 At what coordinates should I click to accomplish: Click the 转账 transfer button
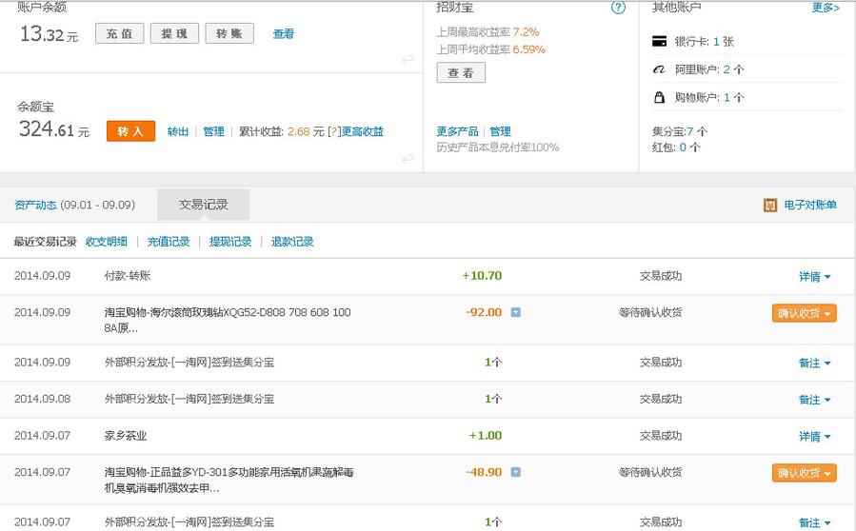click(x=229, y=33)
